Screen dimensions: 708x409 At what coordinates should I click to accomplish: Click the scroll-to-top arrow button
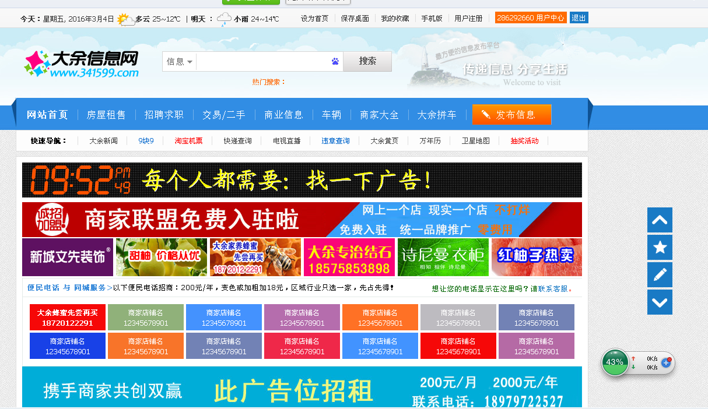[660, 220]
